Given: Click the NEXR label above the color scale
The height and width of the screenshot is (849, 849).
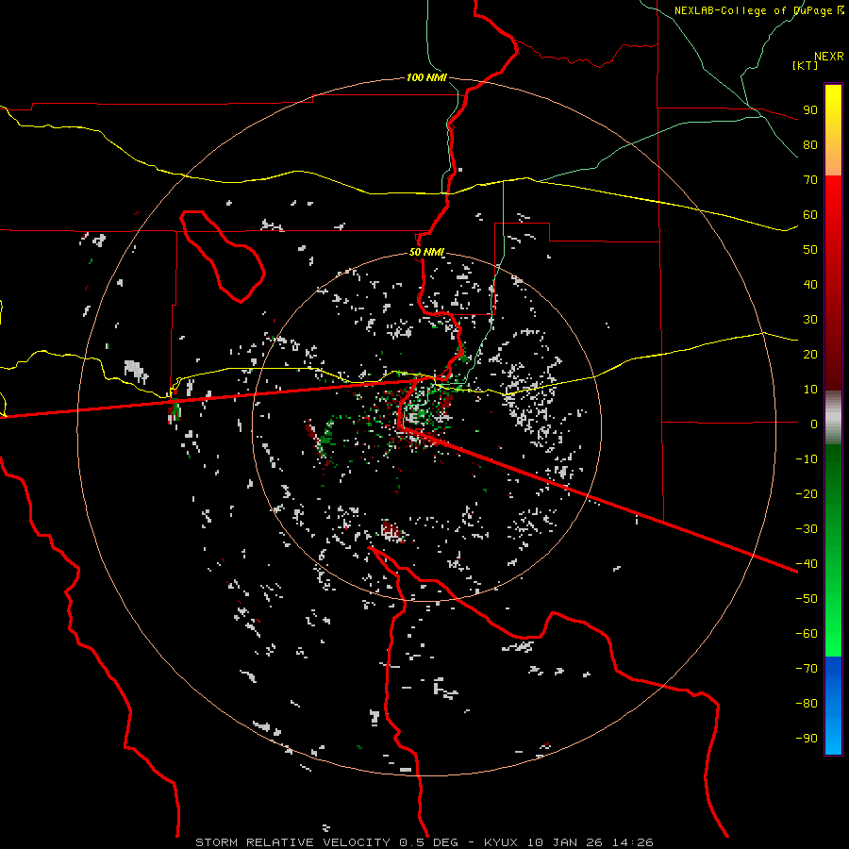Looking at the screenshot, I should (828, 57).
